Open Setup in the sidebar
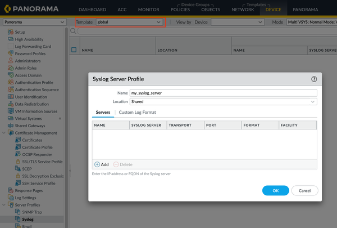This screenshot has height=228, width=337. pos(20,32)
